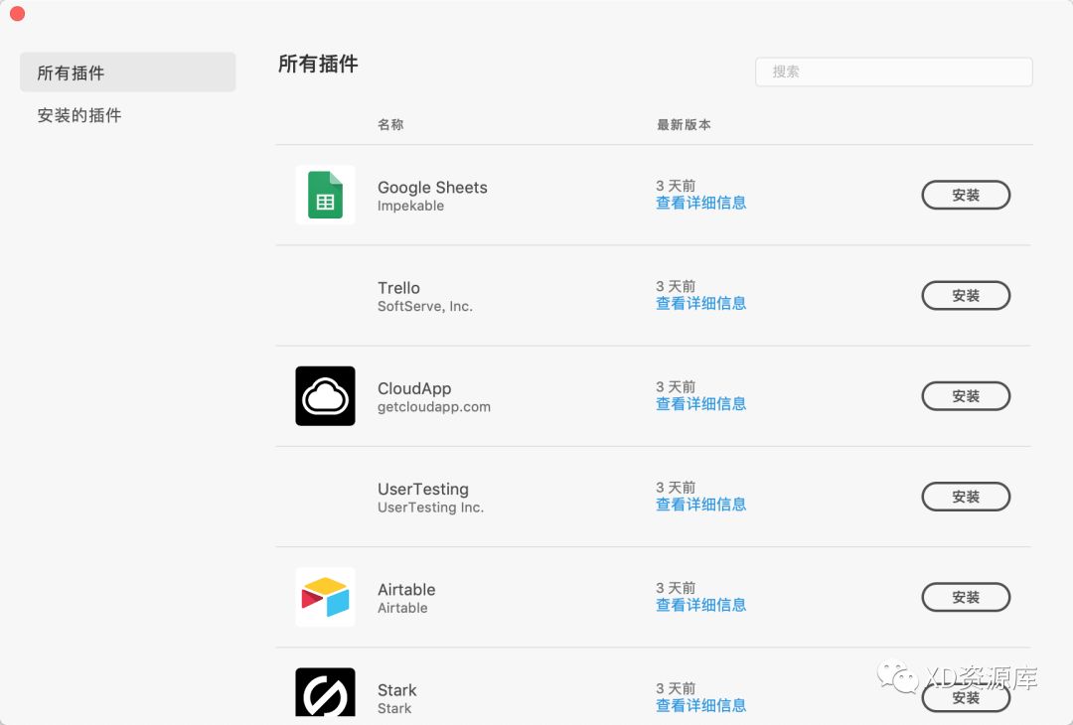Install the Trello plugin
The height and width of the screenshot is (725, 1073).
click(x=966, y=296)
